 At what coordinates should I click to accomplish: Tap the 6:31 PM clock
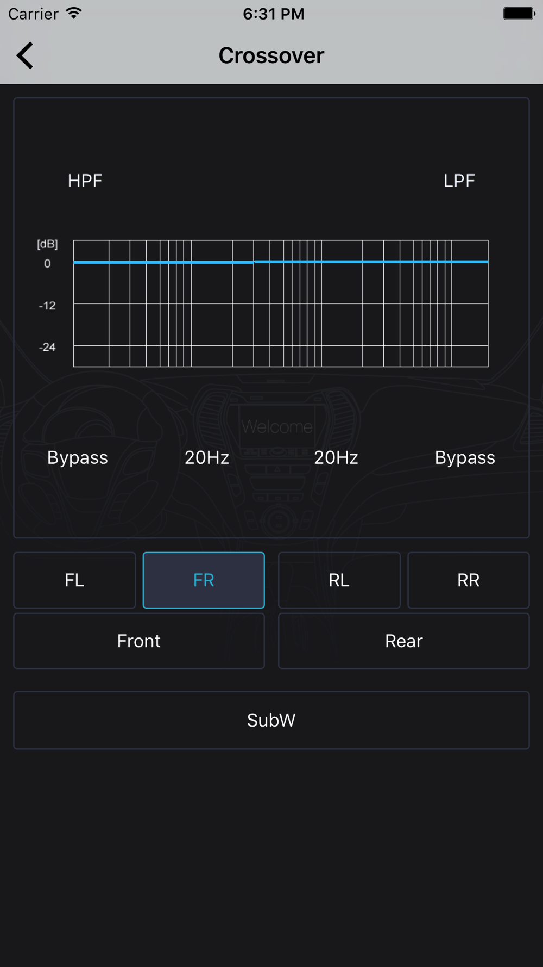tap(274, 14)
